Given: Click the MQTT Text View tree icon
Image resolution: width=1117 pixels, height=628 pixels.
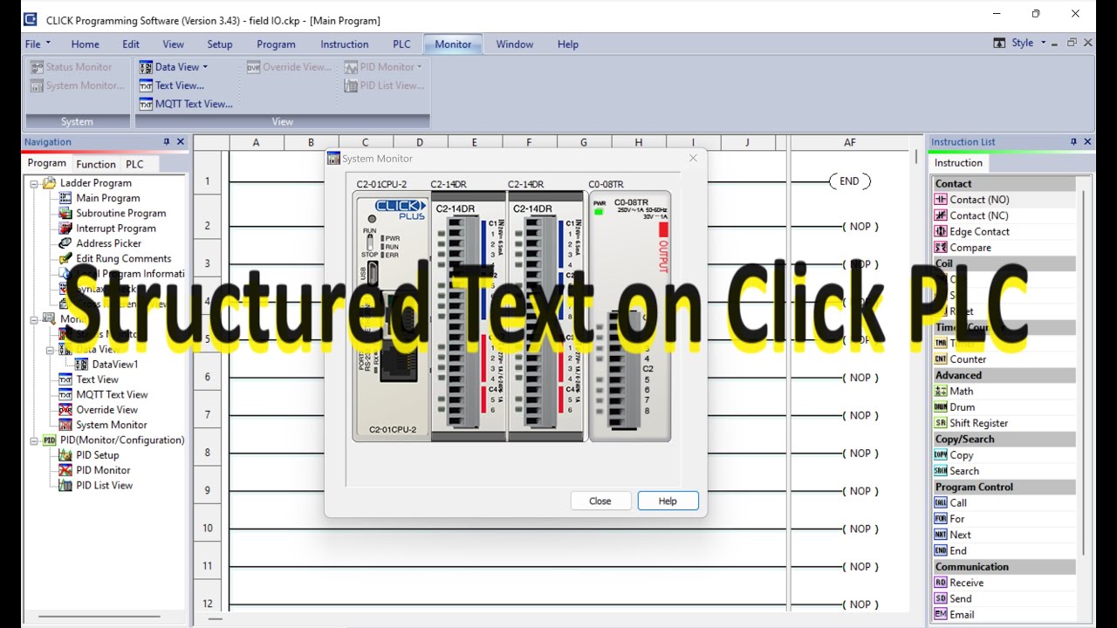Looking at the screenshot, I should (x=65, y=394).
